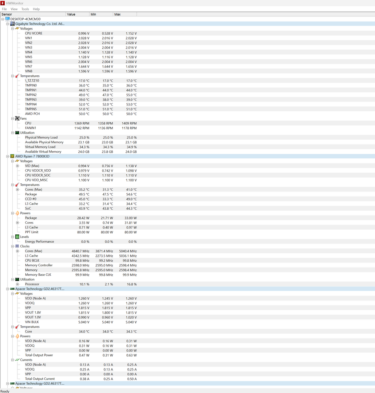Open the Help menu
This screenshot has width=375, height=393.
point(36,9)
